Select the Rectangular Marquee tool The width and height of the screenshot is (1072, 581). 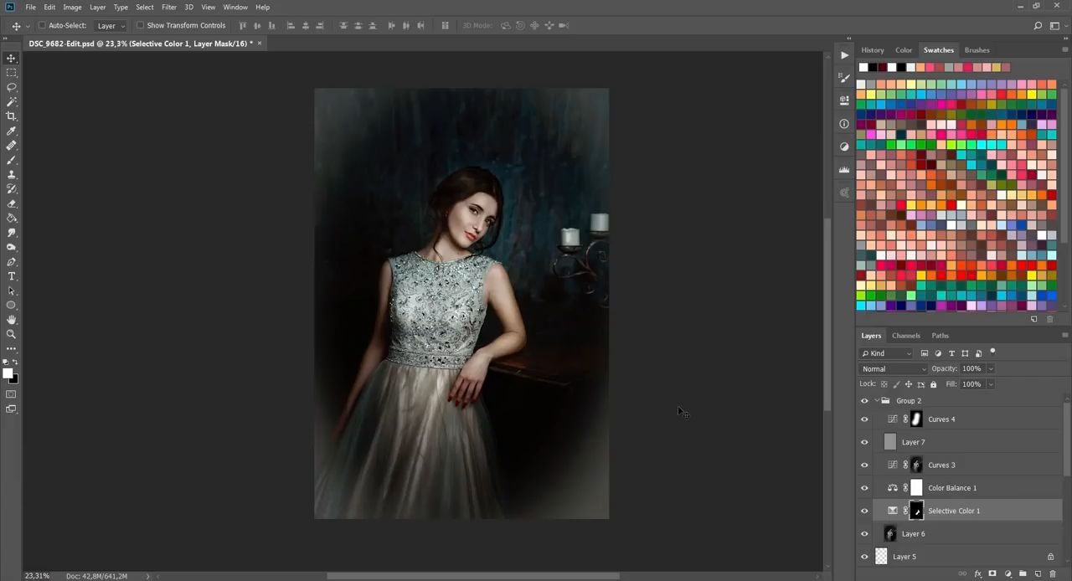click(12, 73)
